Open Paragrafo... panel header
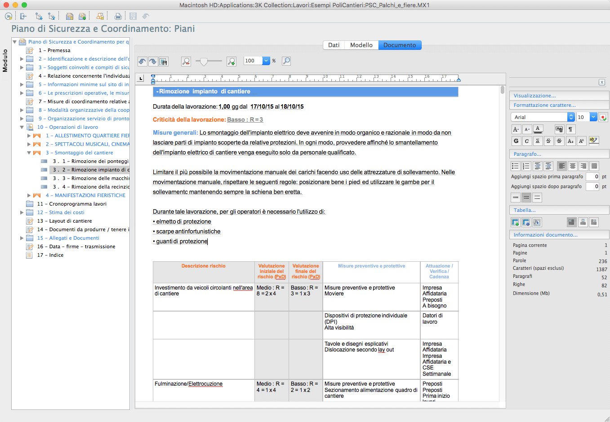Image resolution: width=610 pixels, height=422 pixels. 559,154
